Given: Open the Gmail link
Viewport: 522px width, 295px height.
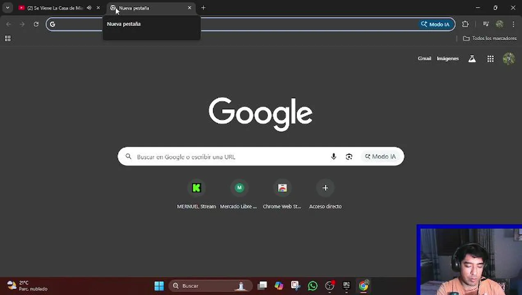Looking at the screenshot, I should coord(424,59).
